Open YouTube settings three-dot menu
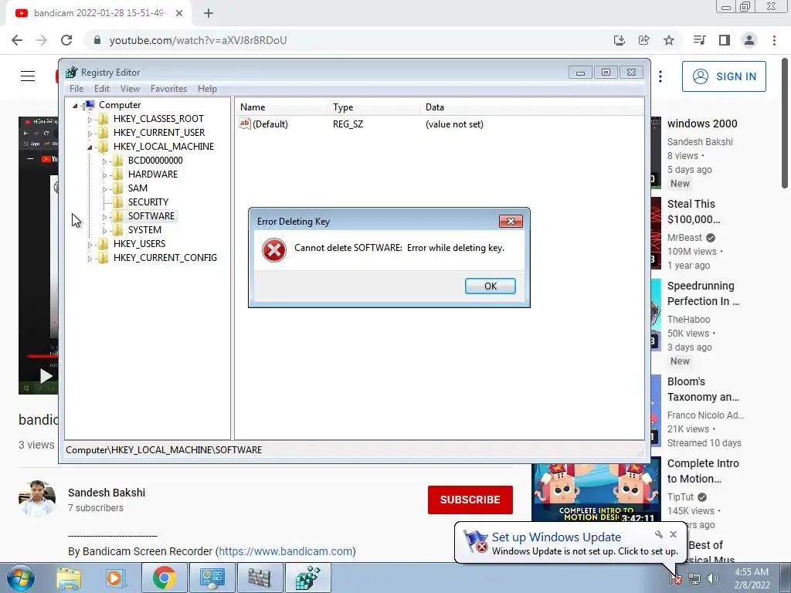Viewport: 791px width, 593px height. (x=660, y=76)
